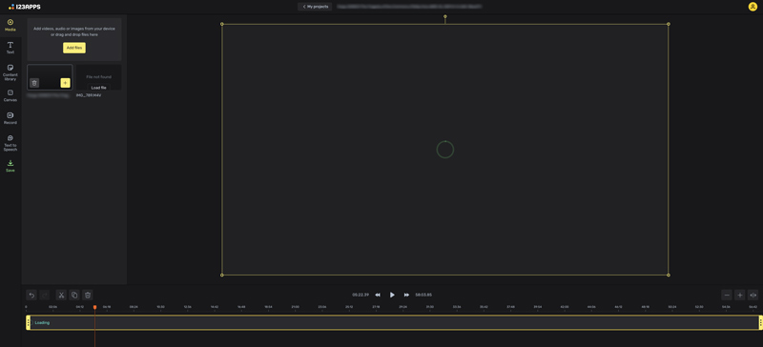This screenshot has height=347, width=763.
Task: Go back to My projects
Action: coord(315,7)
